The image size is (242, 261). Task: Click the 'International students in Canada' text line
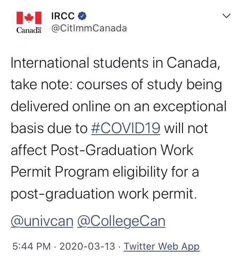click(x=115, y=62)
